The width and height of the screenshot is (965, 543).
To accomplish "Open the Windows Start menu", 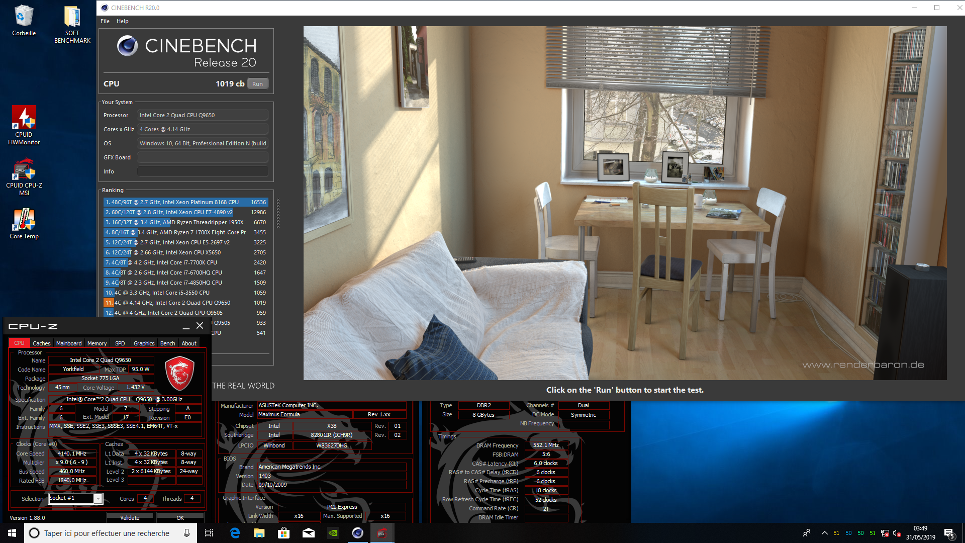I will 12,533.
